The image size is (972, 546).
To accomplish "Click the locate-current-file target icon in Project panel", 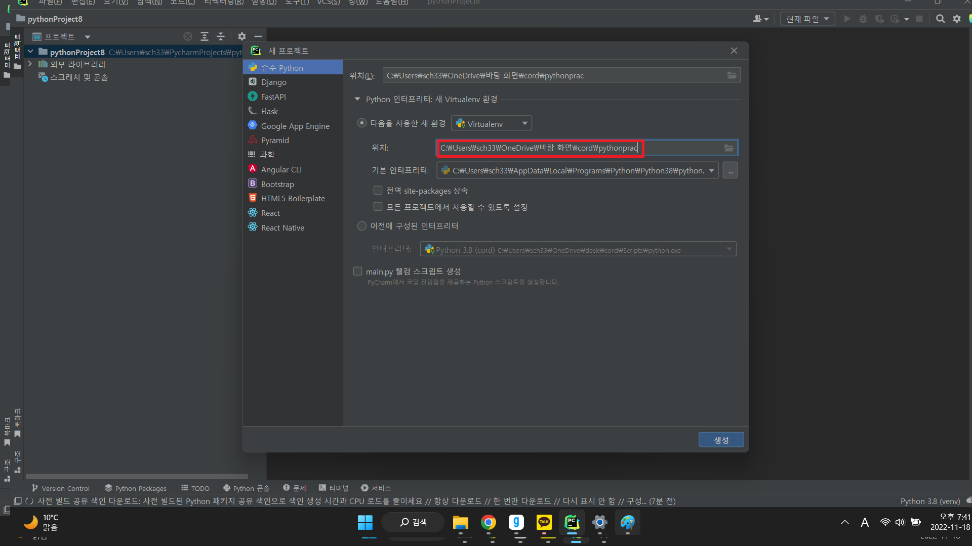I will point(188,36).
